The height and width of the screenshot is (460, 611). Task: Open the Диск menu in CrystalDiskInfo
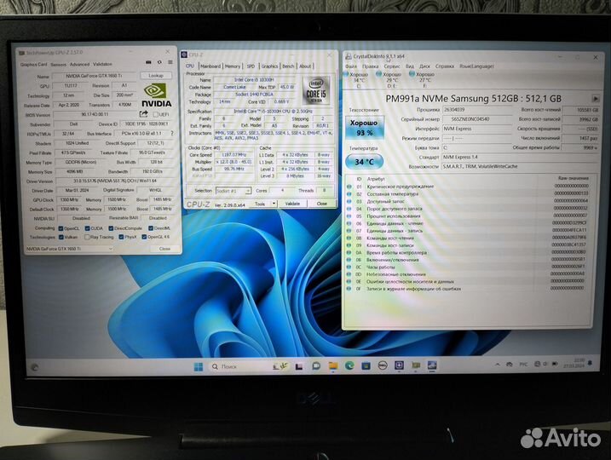424,66
